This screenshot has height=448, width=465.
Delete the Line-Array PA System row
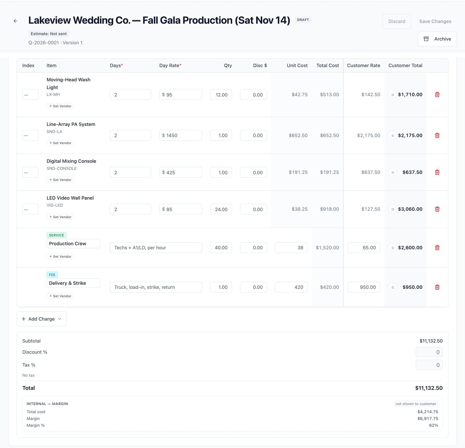tap(437, 135)
